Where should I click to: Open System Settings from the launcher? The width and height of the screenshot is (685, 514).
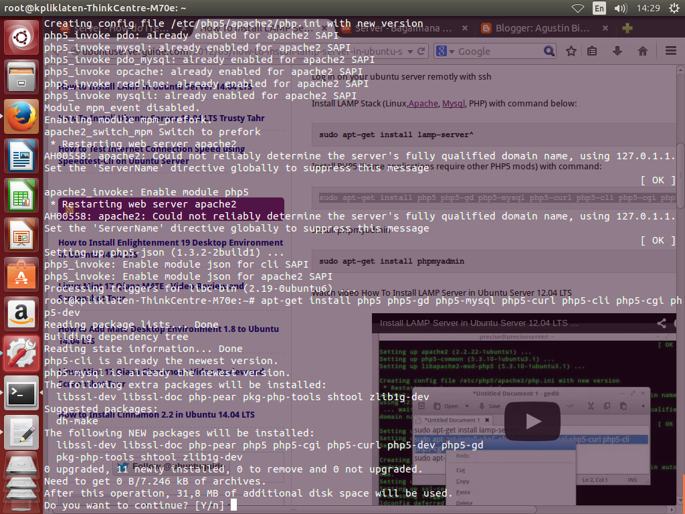(21, 353)
